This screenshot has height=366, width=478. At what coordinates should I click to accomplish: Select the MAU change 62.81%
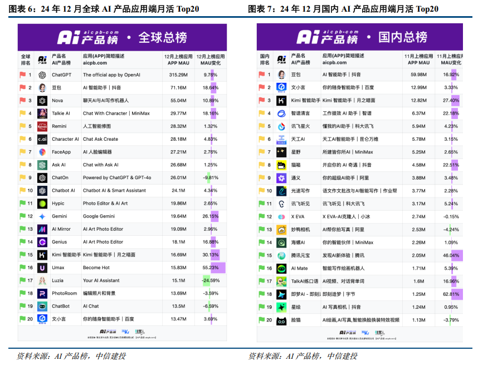coord(451,294)
